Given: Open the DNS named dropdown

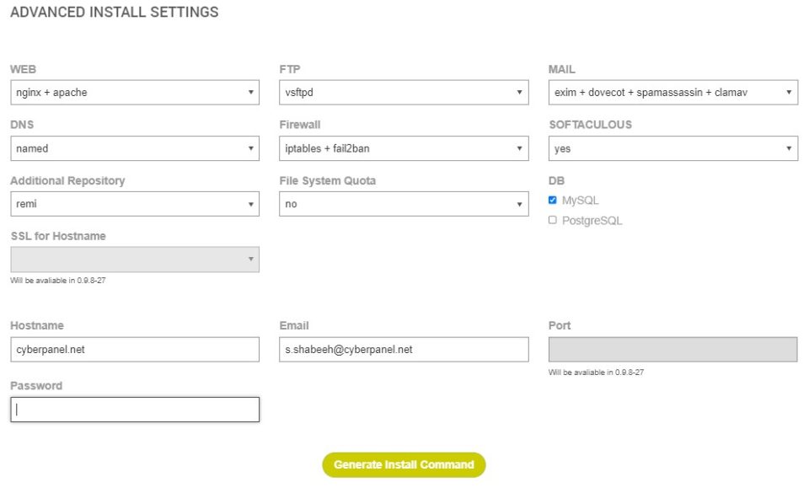Looking at the screenshot, I should pyautogui.click(x=135, y=148).
